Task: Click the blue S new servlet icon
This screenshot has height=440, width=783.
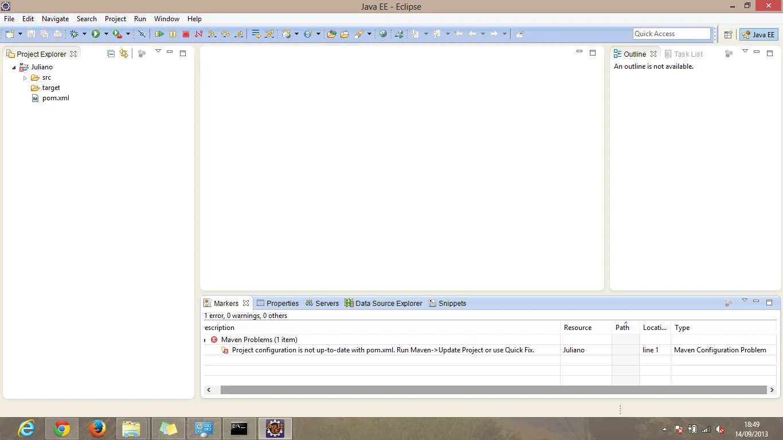Action: coord(308,34)
